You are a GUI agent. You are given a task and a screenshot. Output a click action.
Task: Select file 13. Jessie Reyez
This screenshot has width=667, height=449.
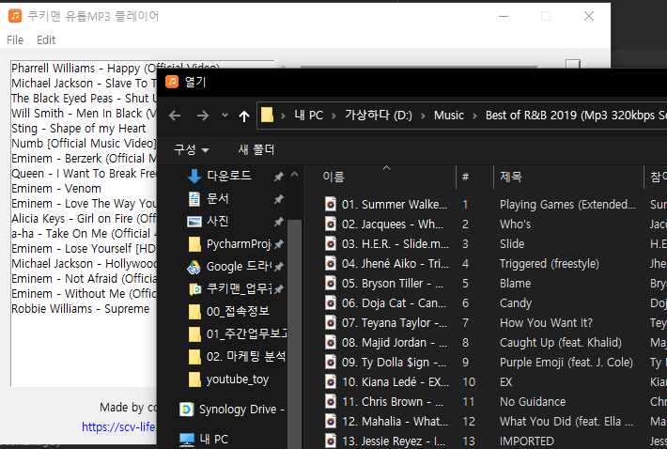point(386,441)
